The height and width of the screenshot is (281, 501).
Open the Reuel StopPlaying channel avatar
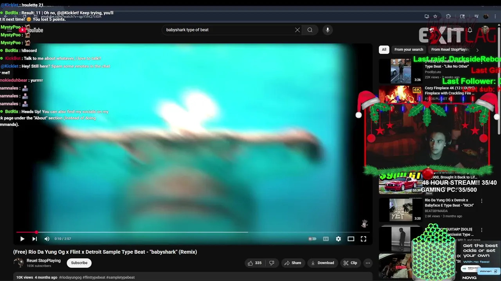tap(18, 263)
